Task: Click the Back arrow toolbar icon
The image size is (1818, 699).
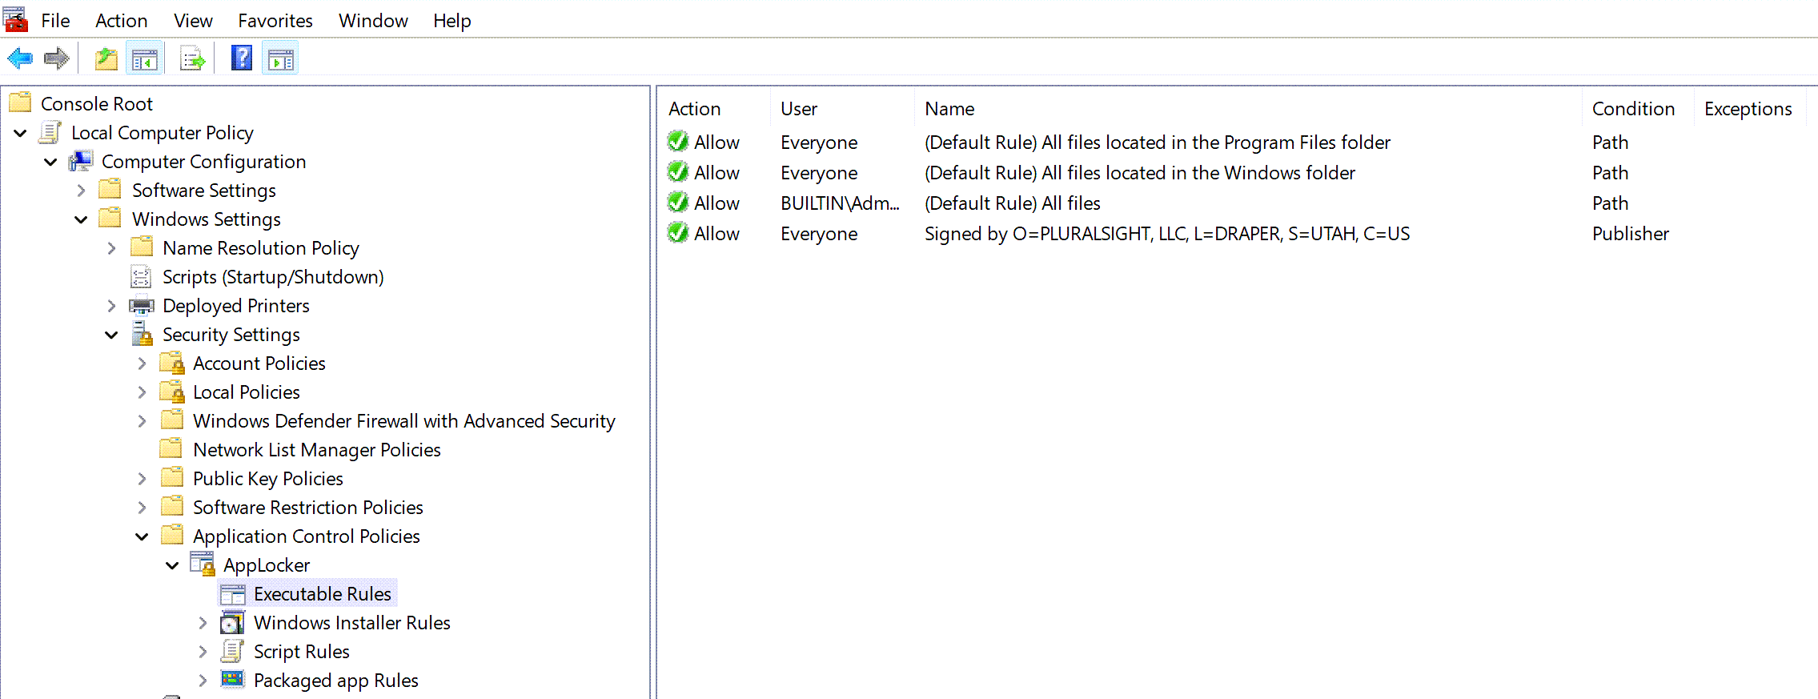Action: [x=20, y=58]
